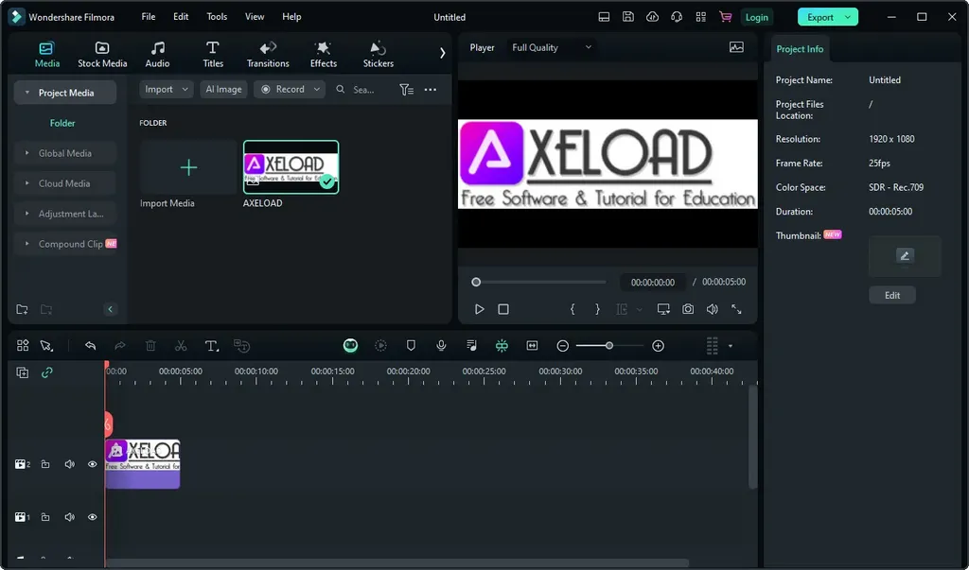Toggle visibility eye on video track 2
The image size is (969, 570).
coord(92,464)
